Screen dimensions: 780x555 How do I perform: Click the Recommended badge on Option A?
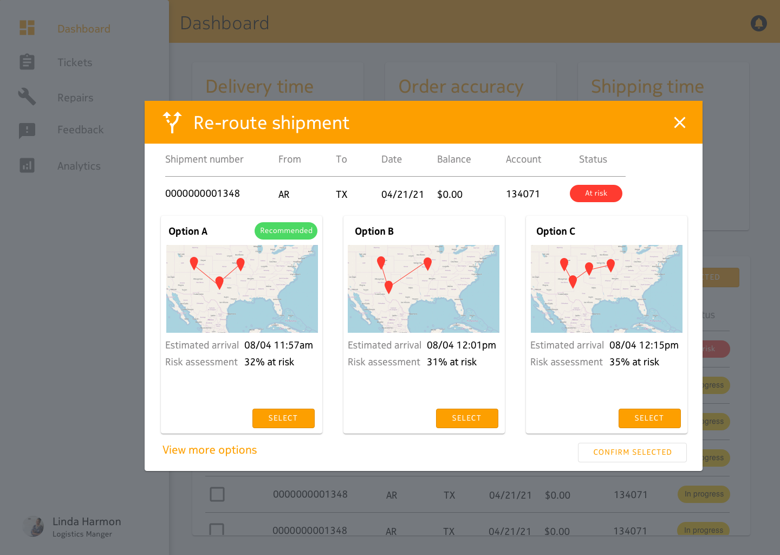click(x=286, y=231)
